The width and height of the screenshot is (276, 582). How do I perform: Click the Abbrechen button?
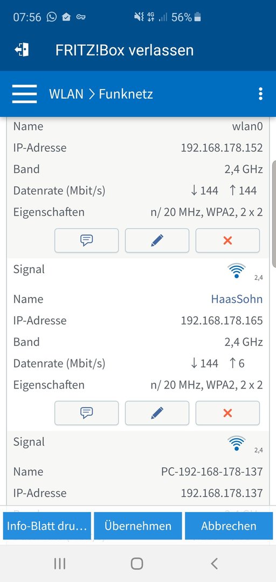[229, 525]
